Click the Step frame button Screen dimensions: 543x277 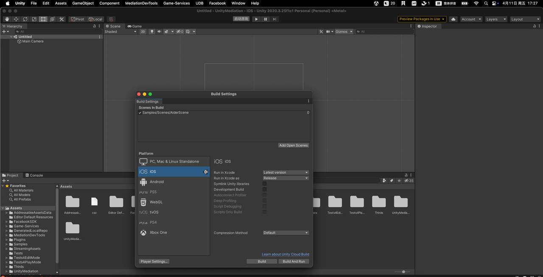274,19
